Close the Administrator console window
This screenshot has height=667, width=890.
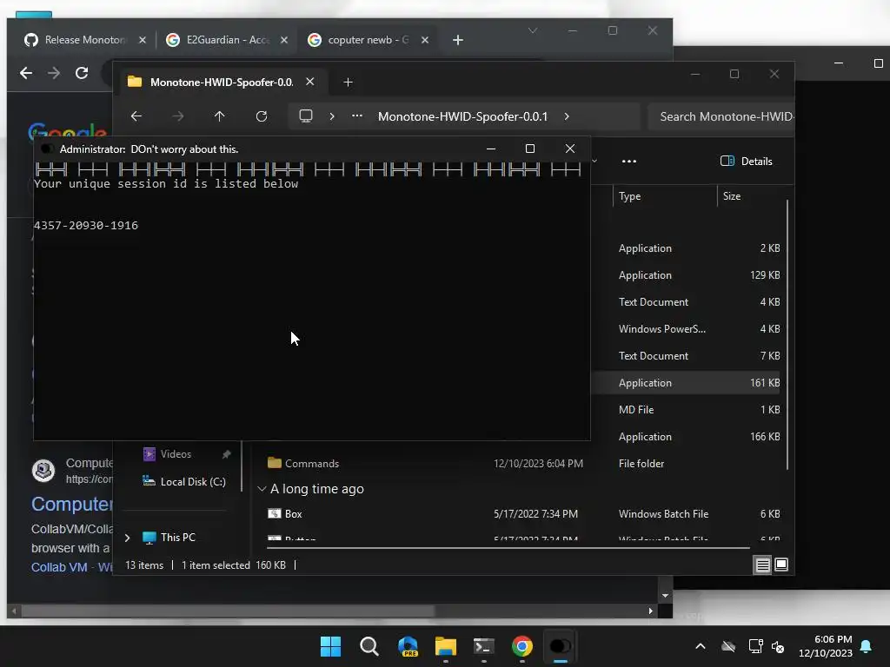[x=570, y=149]
